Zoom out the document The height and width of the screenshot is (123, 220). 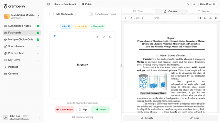click(x=150, y=18)
